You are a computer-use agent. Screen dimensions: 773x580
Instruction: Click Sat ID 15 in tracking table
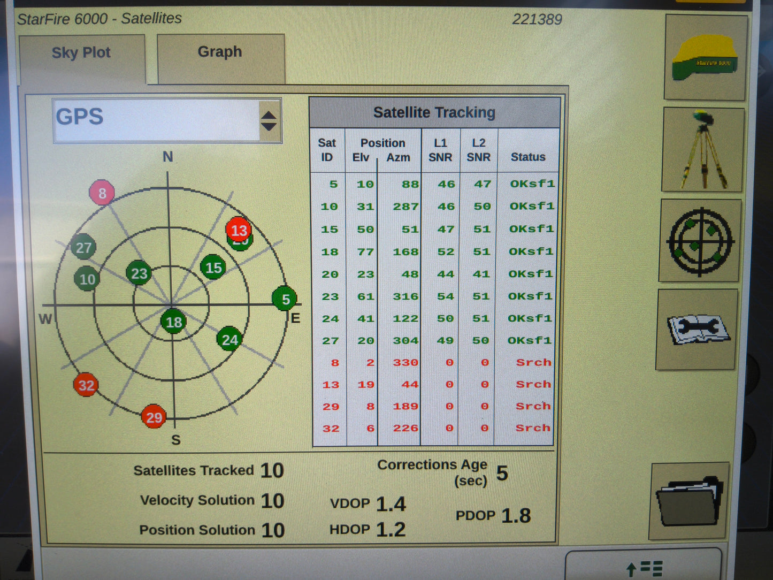click(330, 230)
